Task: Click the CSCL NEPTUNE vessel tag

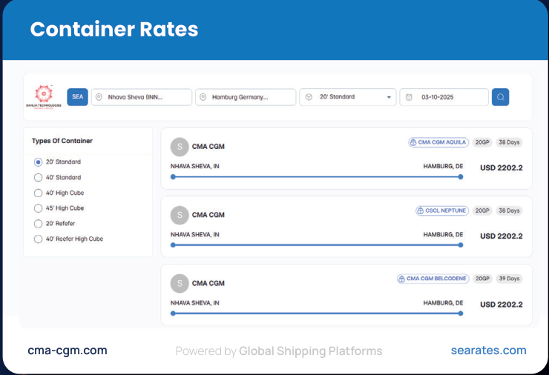Action: point(442,210)
